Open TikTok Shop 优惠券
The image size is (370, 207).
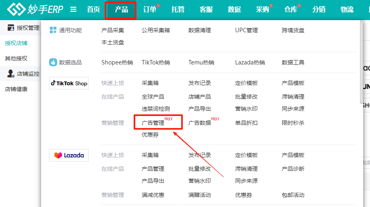point(150,135)
